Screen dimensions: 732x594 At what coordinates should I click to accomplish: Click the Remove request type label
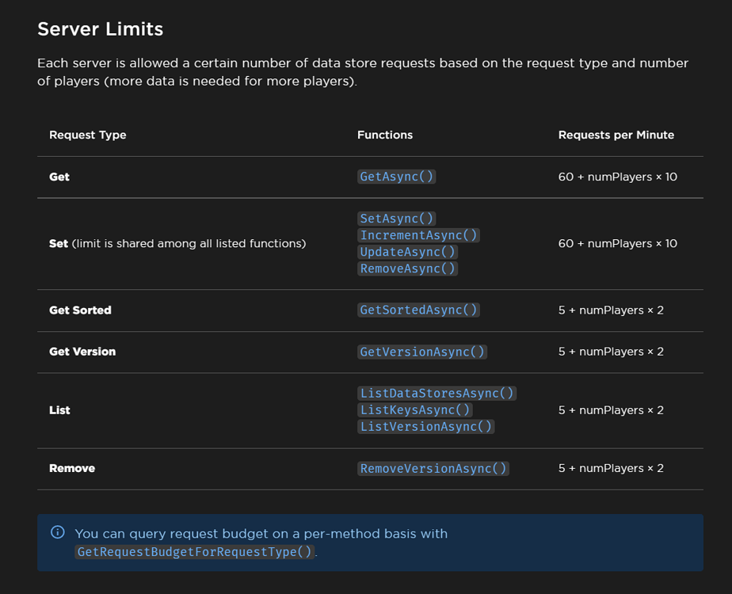[71, 468]
